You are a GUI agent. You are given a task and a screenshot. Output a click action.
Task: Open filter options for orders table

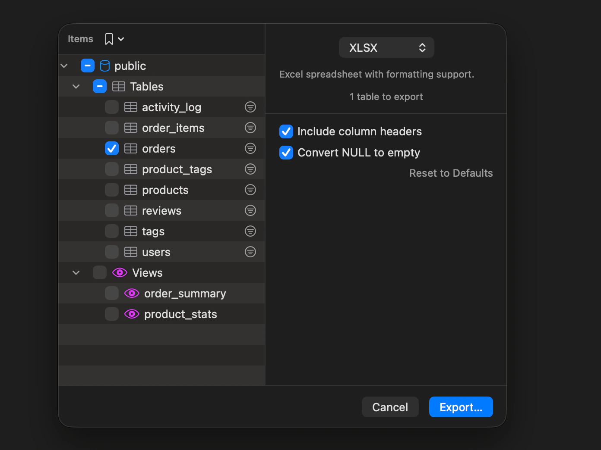point(250,148)
